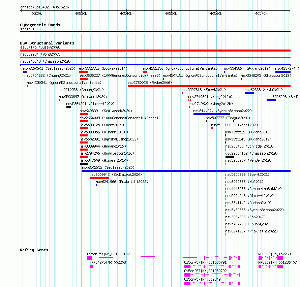Viewport: 300px width, 287px height.
Task: Open the nsv5847609 (Almarri2020) black bar
Action: pos(84,164)
